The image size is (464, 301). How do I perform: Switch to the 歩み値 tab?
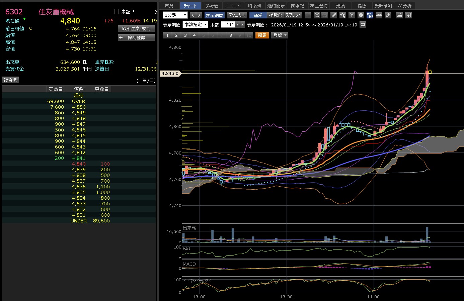[x=212, y=6]
